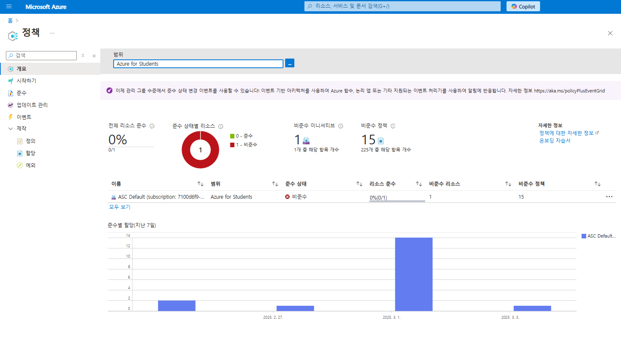
Task: Click the ASC Default chart legend swatch
Action: [x=584, y=236]
